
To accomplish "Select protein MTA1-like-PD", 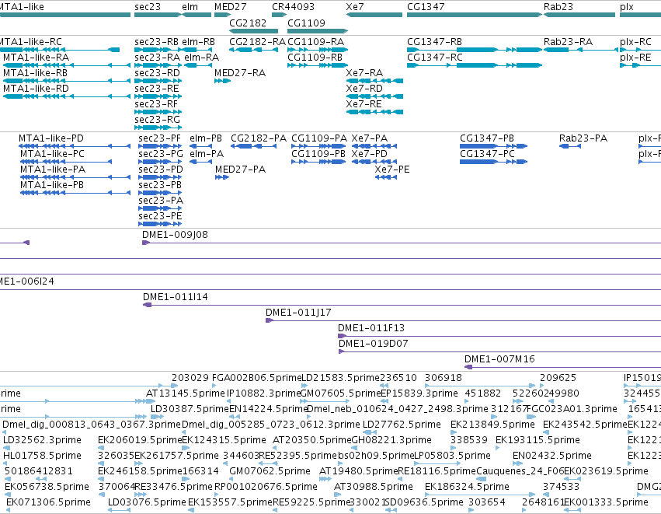I will [x=75, y=146].
